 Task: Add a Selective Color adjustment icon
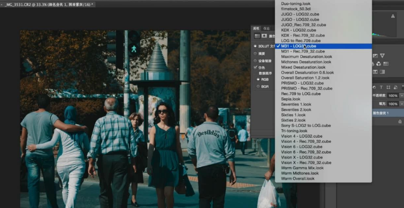[375, 72]
